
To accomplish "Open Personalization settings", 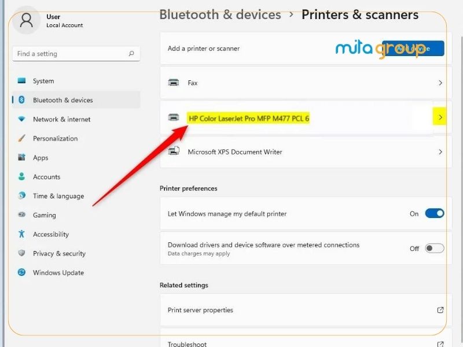I will point(76,138).
